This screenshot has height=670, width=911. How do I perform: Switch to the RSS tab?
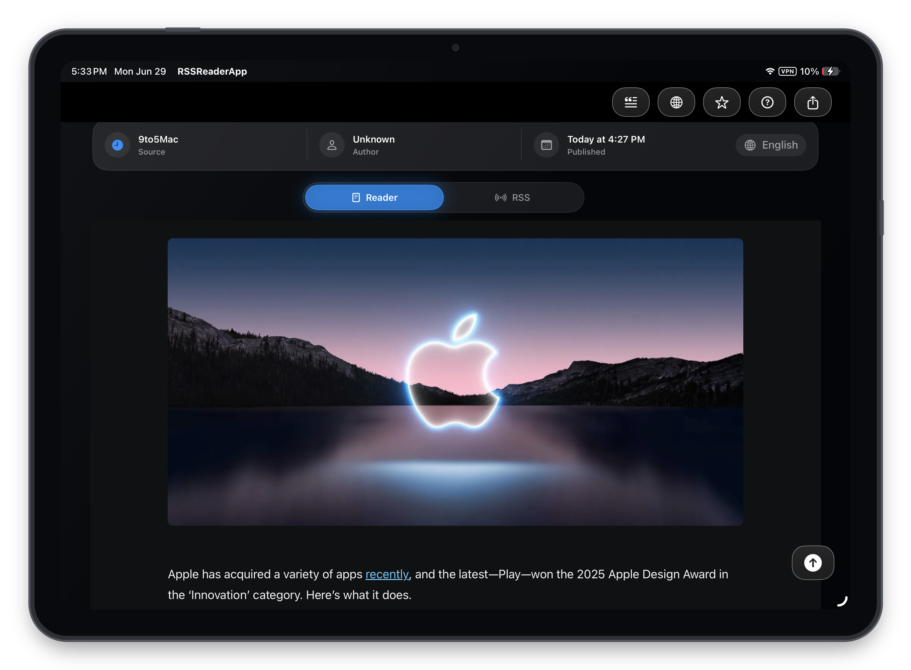(x=512, y=197)
